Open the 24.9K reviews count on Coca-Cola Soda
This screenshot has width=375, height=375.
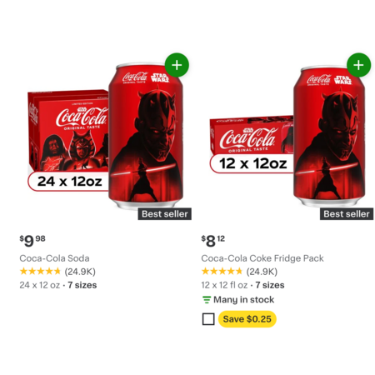point(80,272)
